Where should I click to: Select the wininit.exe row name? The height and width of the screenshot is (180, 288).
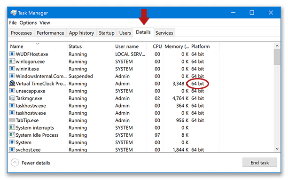point(27,69)
